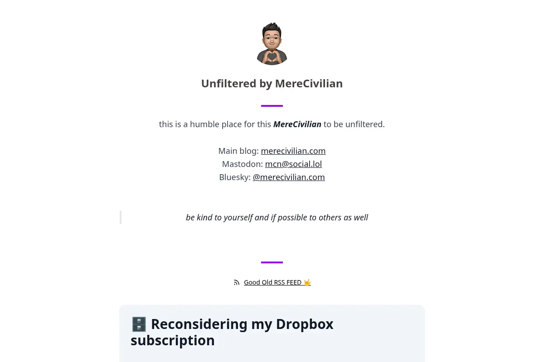Viewport: 544px width, 362px height.
Task: Open the @merecivilian.com Bluesky link
Action: (x=289, y=177)
